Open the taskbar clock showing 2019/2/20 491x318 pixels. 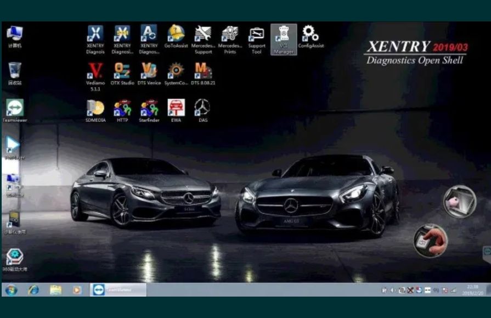472,290
